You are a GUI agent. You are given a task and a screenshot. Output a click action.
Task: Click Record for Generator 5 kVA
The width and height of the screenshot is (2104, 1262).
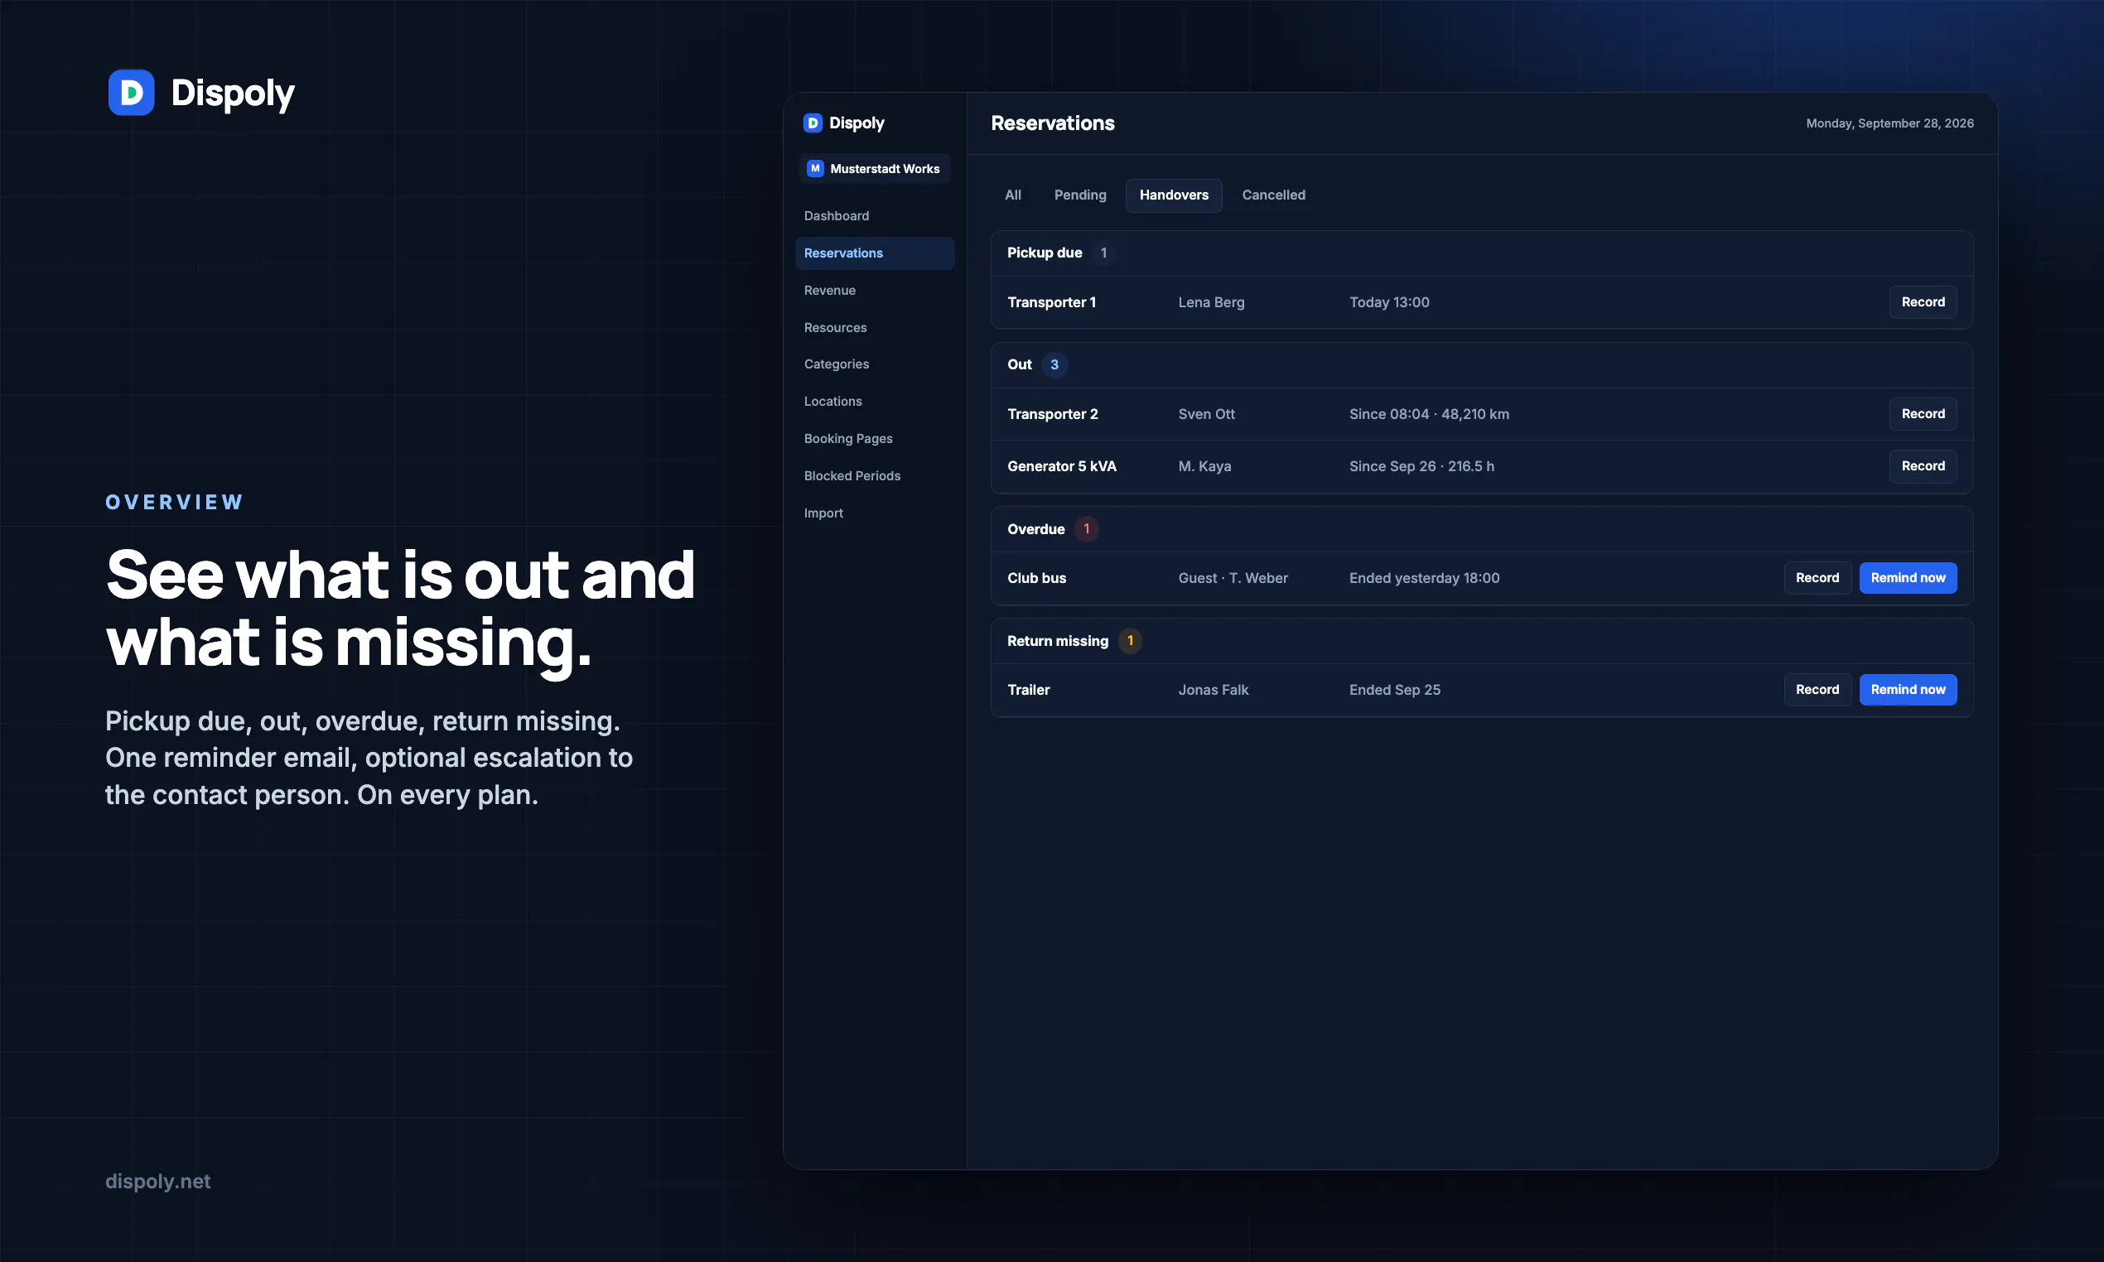(1923, 467)
